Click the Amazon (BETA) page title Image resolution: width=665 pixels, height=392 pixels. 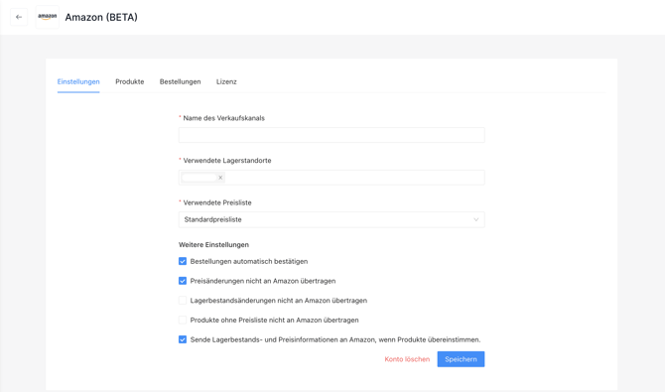coord(101,18)
